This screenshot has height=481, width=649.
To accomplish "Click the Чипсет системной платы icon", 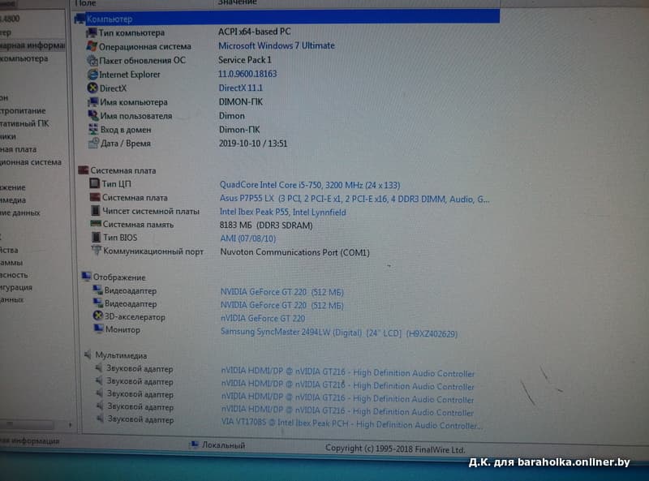I will tap(96, 211).
